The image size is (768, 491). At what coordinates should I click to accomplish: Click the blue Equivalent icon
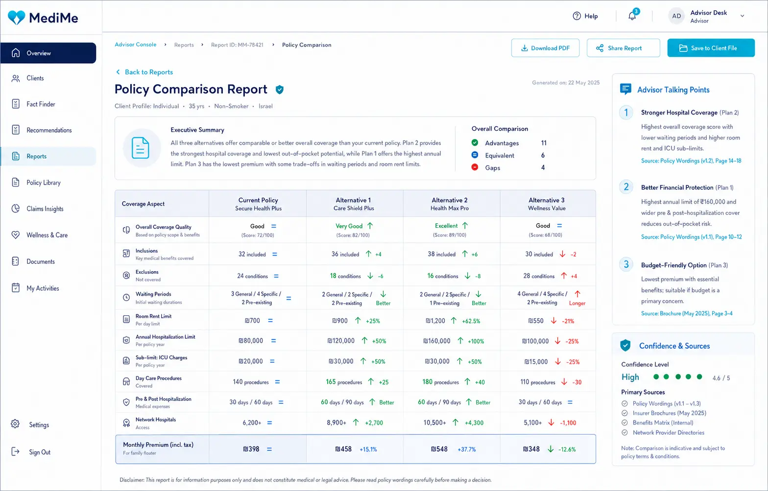pyautogui.click(x=475, y=155)
